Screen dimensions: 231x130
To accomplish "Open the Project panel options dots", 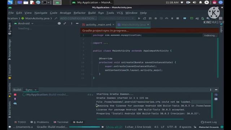I will click(x=71, y=23).
